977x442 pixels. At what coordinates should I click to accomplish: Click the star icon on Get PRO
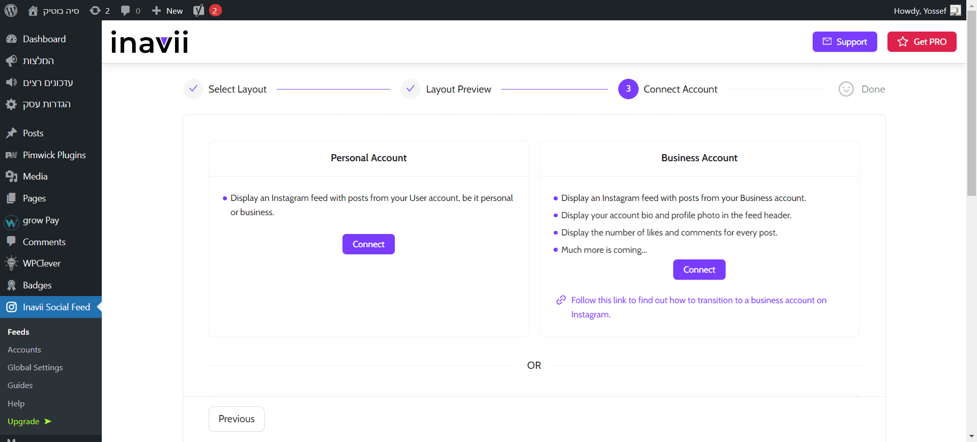click(x=903, y=41)
